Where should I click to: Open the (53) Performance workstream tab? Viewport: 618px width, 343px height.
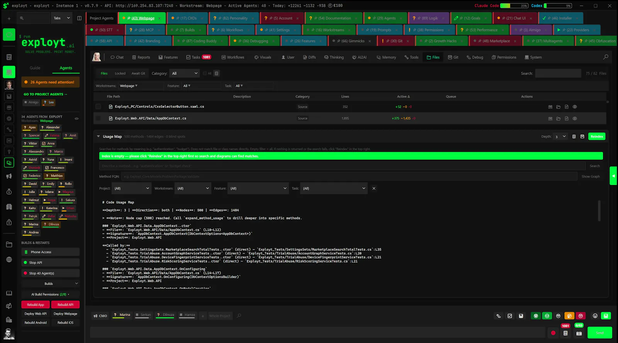coord(482,30)
